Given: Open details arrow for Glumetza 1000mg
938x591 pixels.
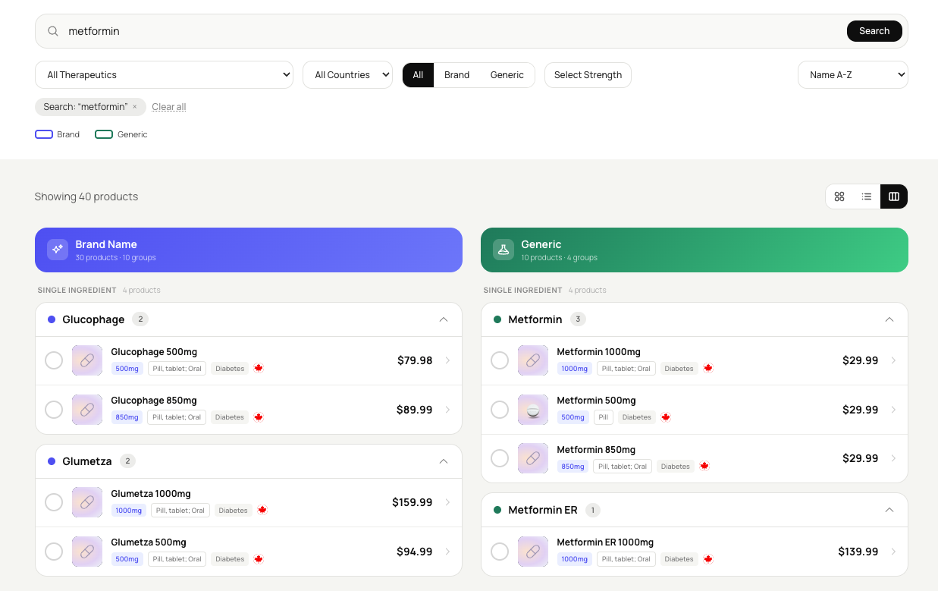Looking at the screenshot, I should [x=447, y=502].
